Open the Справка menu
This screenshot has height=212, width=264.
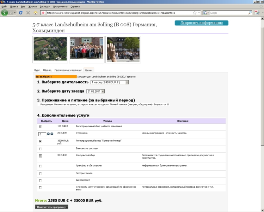pyautogui.click(x=75, y=7)
